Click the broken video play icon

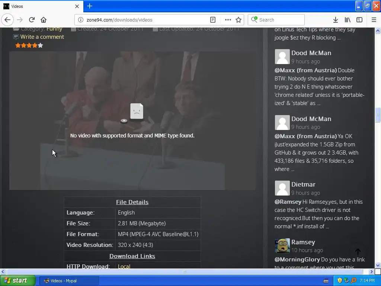[124, 121]
